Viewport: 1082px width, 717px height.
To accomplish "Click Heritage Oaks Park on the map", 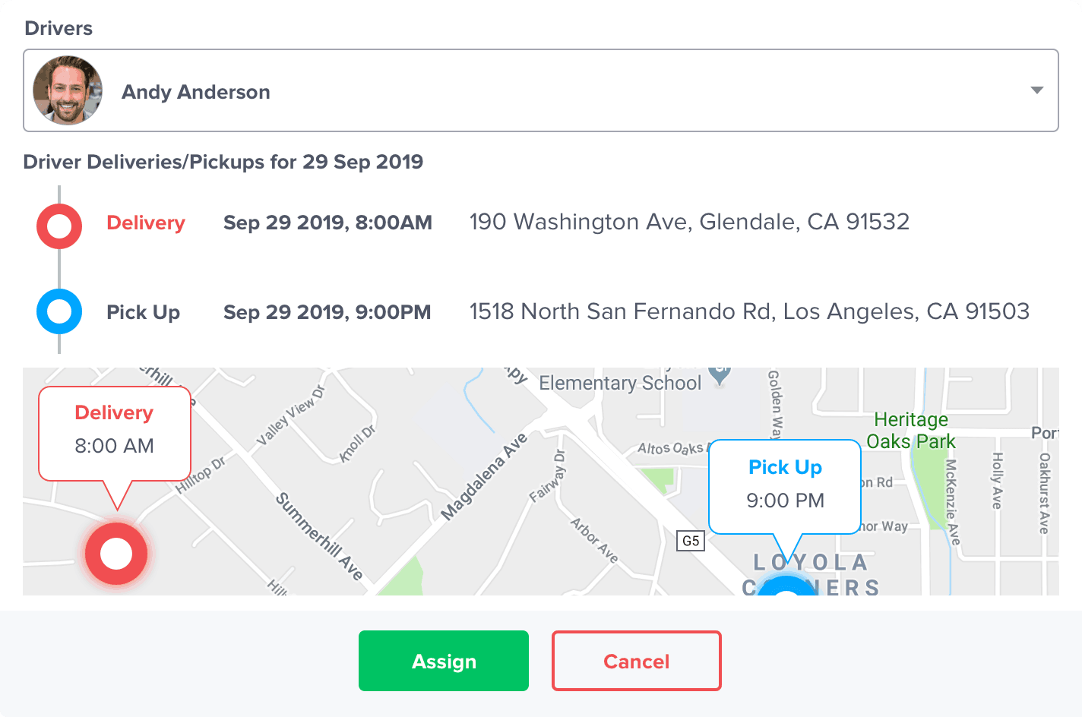I will (x=911, y=431).
